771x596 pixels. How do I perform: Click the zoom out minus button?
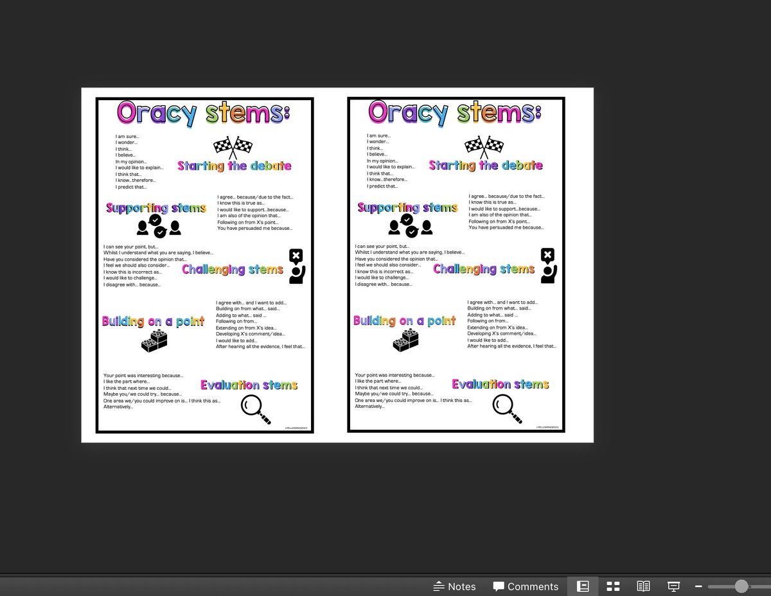click(698, 586)
